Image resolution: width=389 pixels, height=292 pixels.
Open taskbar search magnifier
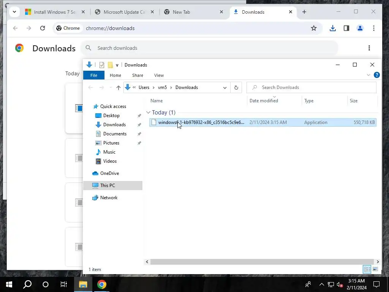point(27,284)
